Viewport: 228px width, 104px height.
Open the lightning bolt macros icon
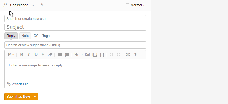(x=42, y=5)
